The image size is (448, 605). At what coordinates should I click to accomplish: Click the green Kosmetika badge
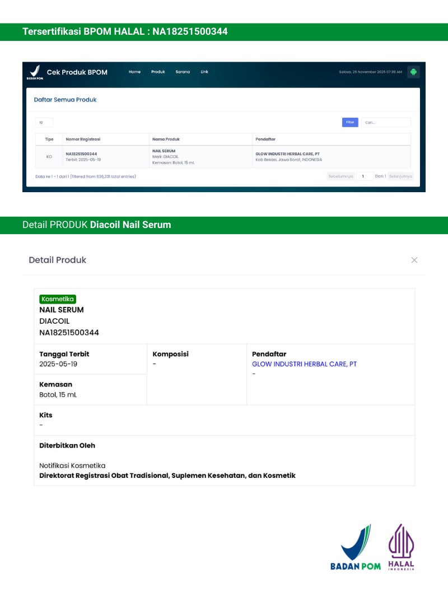[58, 299]
